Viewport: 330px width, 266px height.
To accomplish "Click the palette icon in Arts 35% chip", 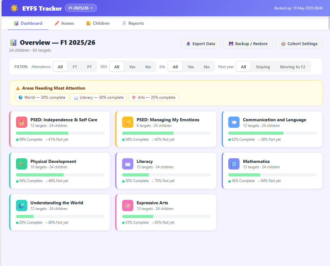I will point(134,97).
